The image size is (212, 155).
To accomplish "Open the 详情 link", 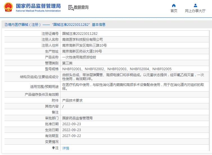I will (66, 148).
